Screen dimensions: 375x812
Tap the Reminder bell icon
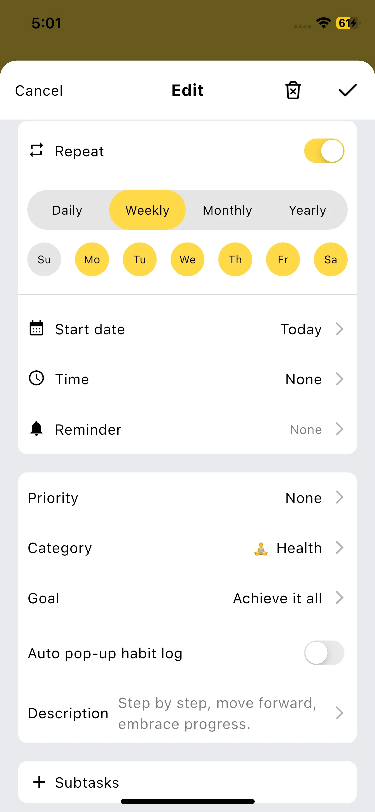coord(36,429)
